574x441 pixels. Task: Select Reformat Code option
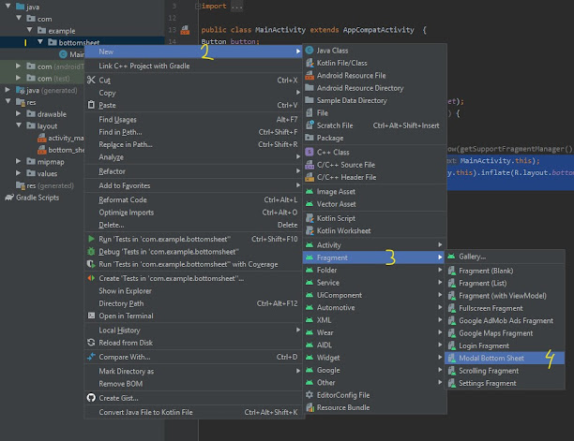tap(123, 199)
